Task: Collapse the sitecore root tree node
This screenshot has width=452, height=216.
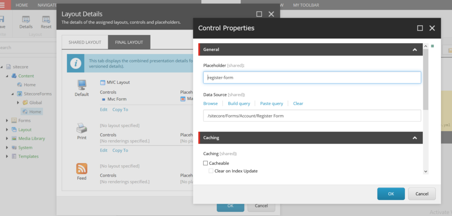Action: (1, 67)
